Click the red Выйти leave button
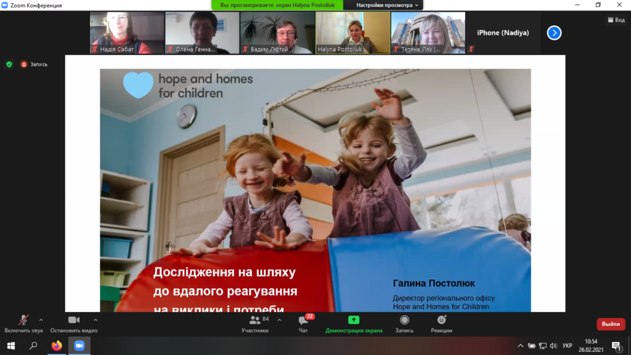 tap(610, 324)
